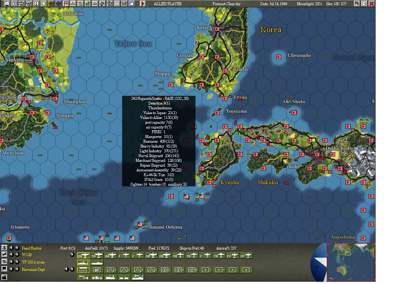Go to previous air group before VC-28
The width and height of the screenshot is (417, 284).
pyautogui.click(x=11, y=254)
